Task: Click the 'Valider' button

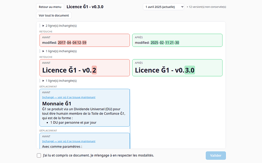Action: click(x=216, y=155)
